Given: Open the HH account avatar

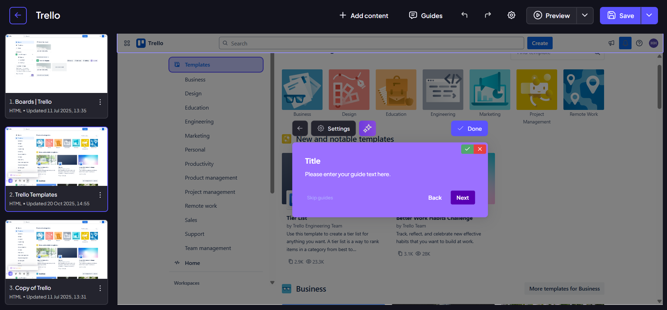Looking at the screenshot, I should (x=653, y=43).
